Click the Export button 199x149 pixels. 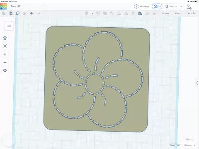coord(178,13)
